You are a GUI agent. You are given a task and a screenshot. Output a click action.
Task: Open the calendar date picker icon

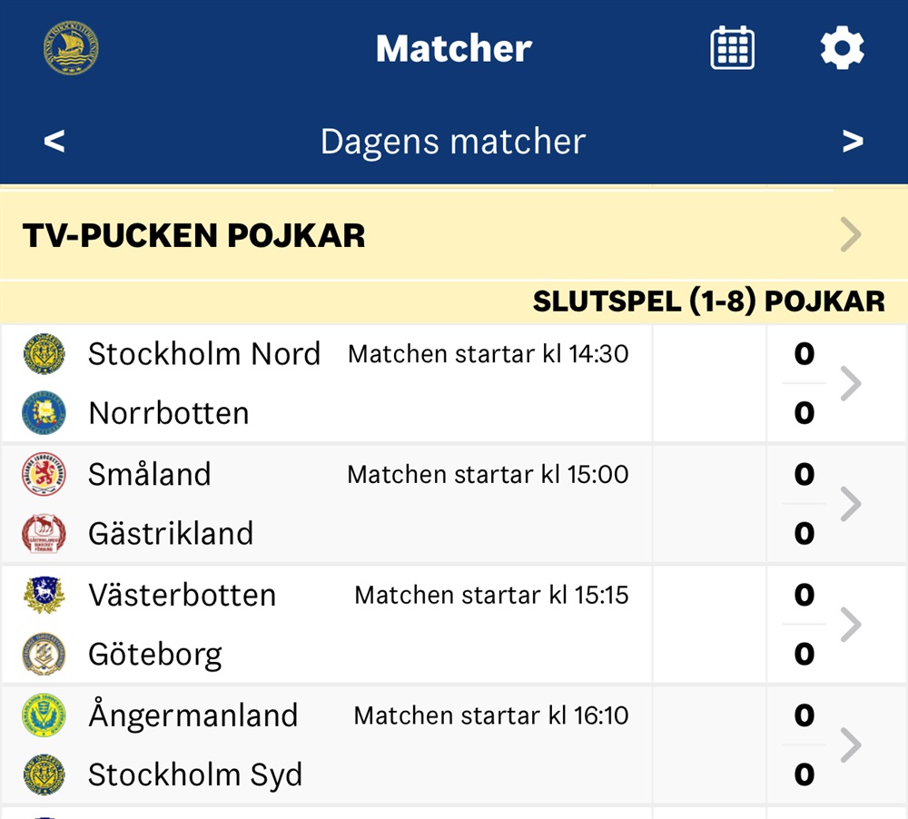pos(732,47)
